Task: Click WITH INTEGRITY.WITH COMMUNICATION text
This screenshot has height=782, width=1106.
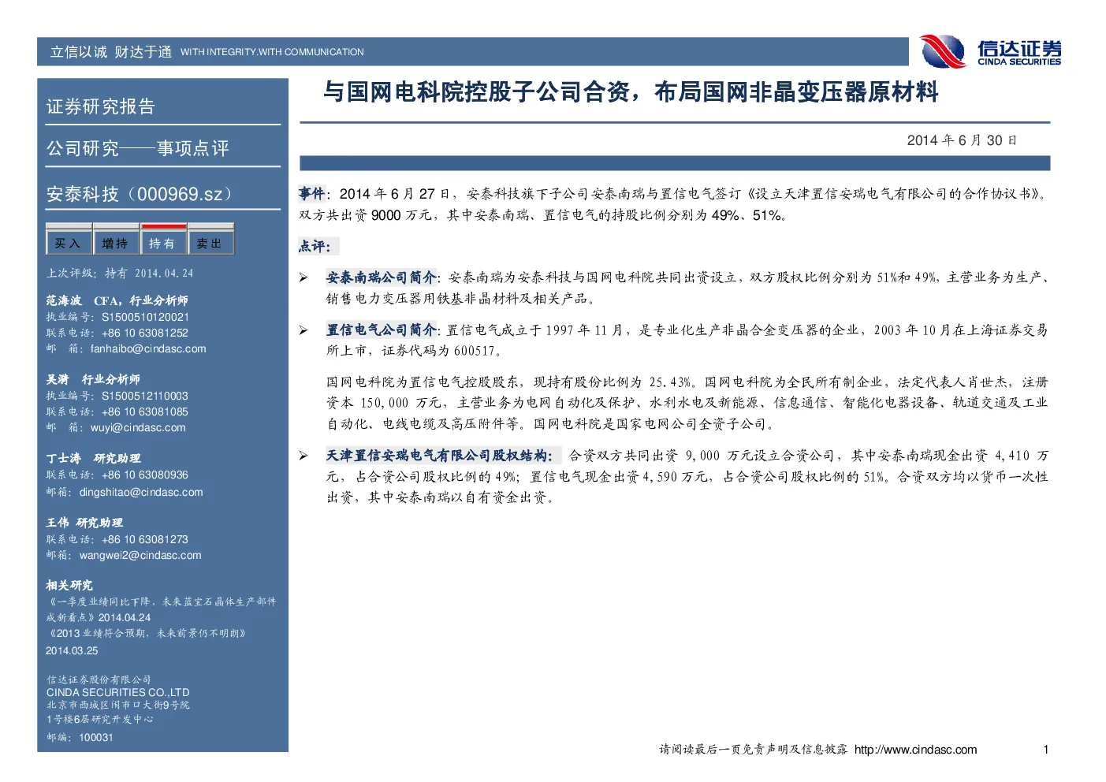Action: (272, 52)
